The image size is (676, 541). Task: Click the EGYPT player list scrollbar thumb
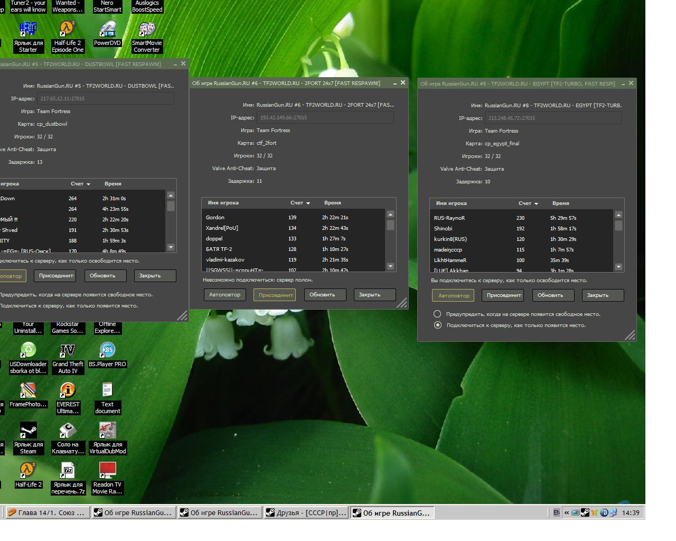618,226
